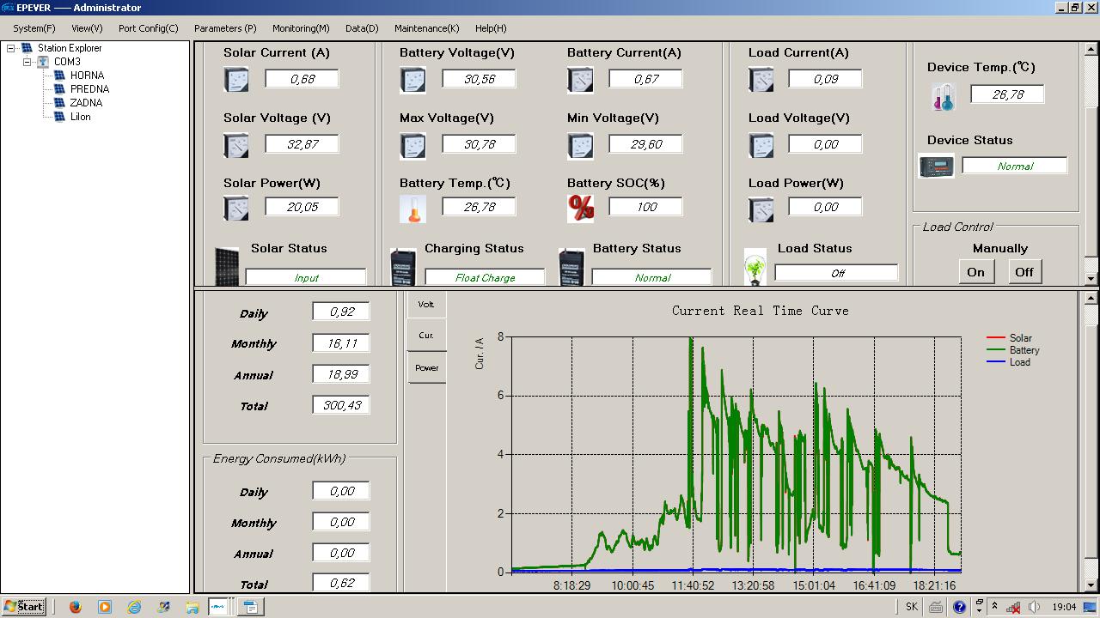
Task: Collapse the Station Explorer tree root
Action: click(11, 48)
